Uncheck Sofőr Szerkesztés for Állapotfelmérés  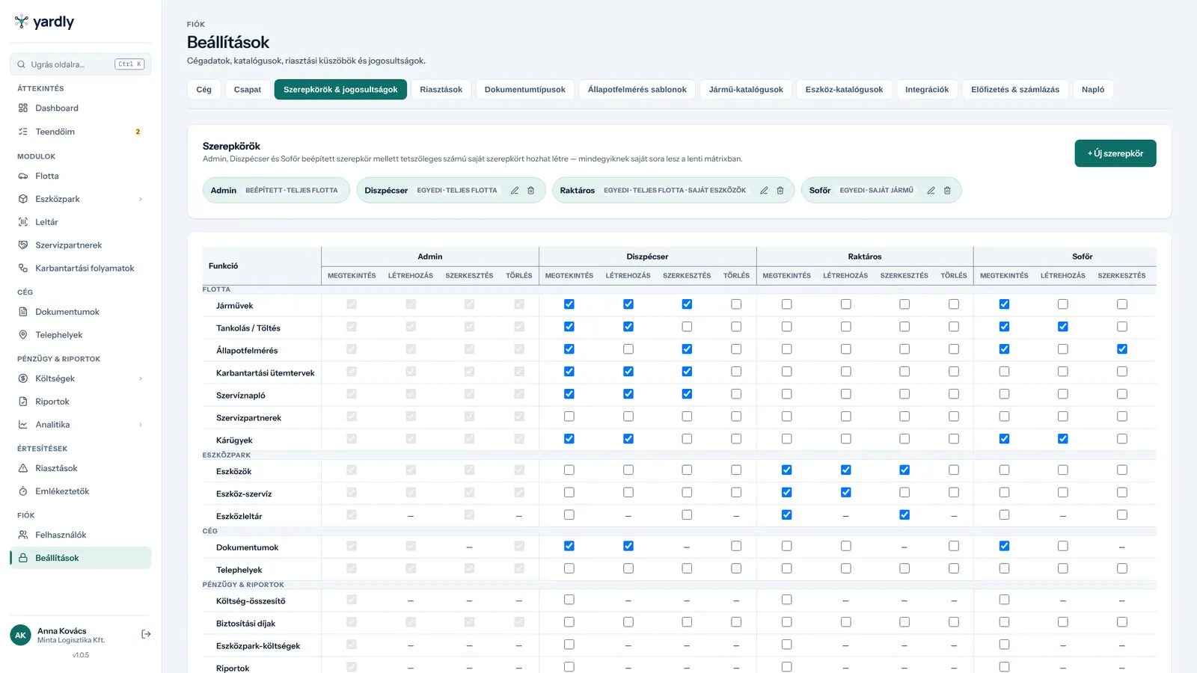click(x=1122, y=349)
